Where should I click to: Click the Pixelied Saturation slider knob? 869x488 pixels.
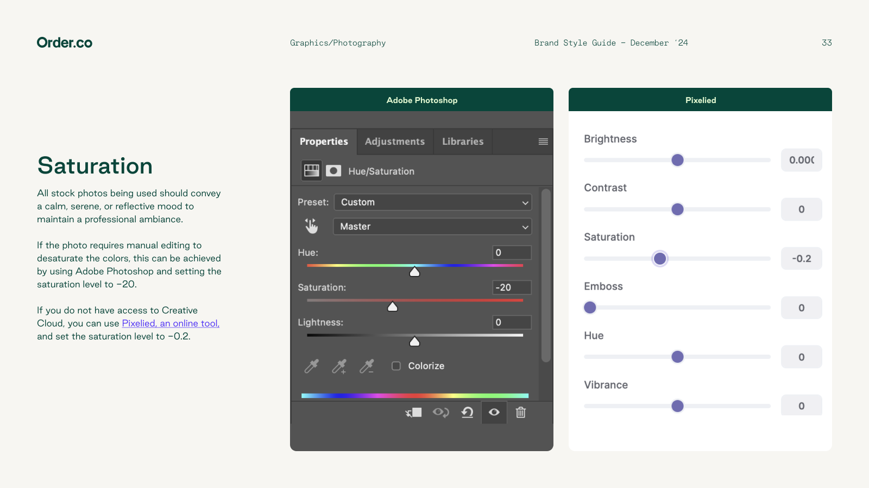(660, 259)
